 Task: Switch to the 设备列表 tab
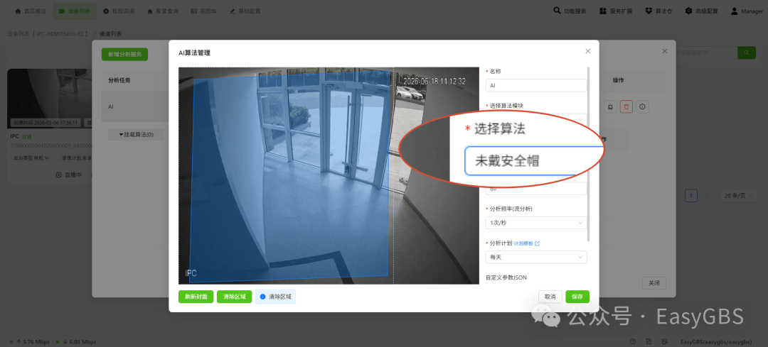[75, 11]
